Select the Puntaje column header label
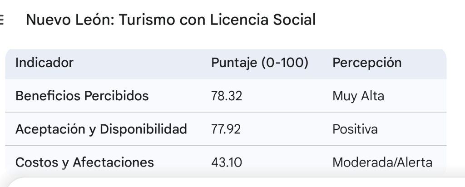This screenshot has height=187, width=465. tap(235, 63)
